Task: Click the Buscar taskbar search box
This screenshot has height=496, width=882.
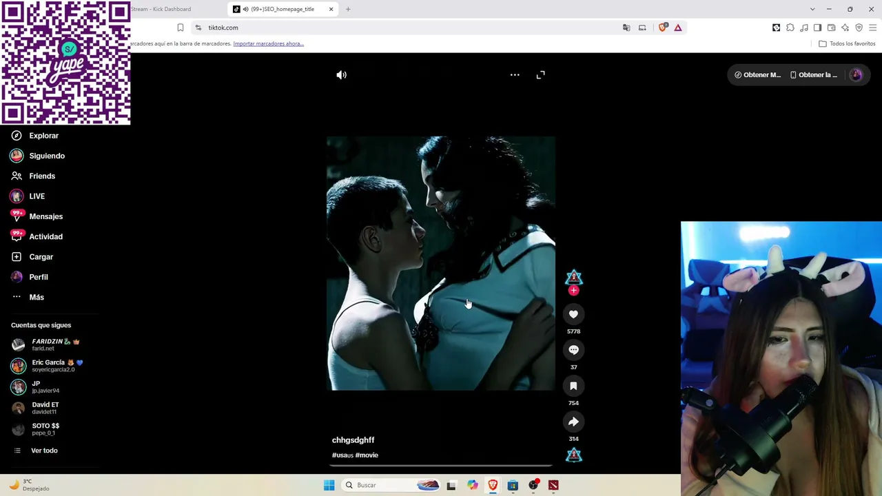Action: 390,485
